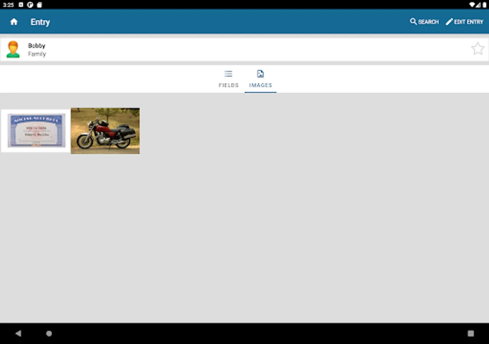
Task: Open the red motorcycle image thumbnail
Action: click(105, 131)
